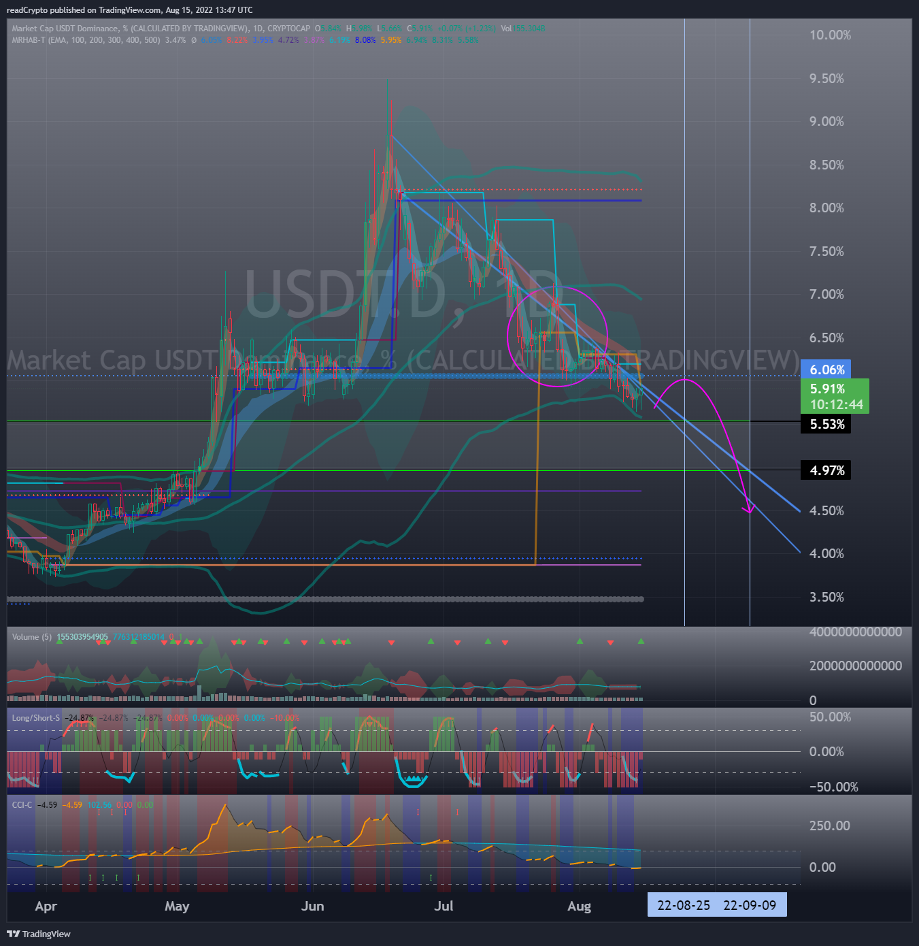Click the 0.00 CCI axis label
This screenshot has width=919, height=946.
(x=822, y=867)
